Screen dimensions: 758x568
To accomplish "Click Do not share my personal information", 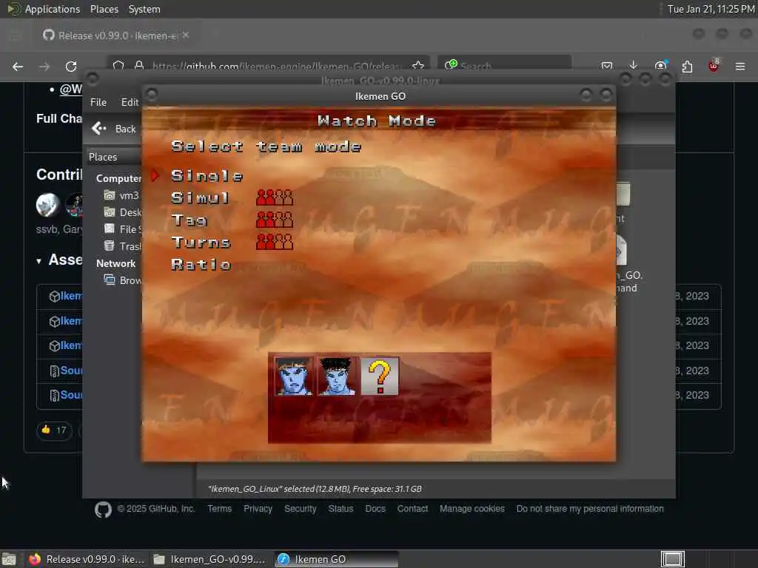I will coord(590,509).
